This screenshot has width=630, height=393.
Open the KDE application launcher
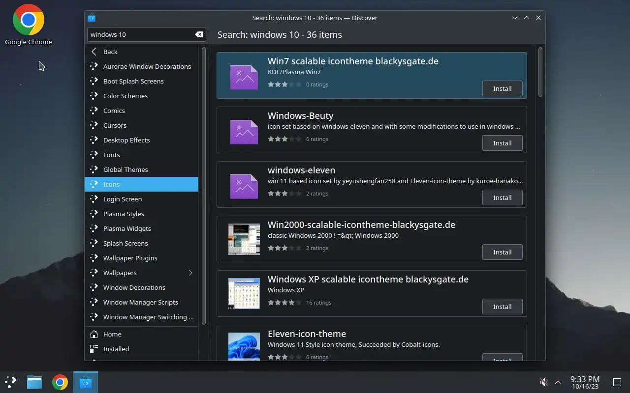coord(11,382)
